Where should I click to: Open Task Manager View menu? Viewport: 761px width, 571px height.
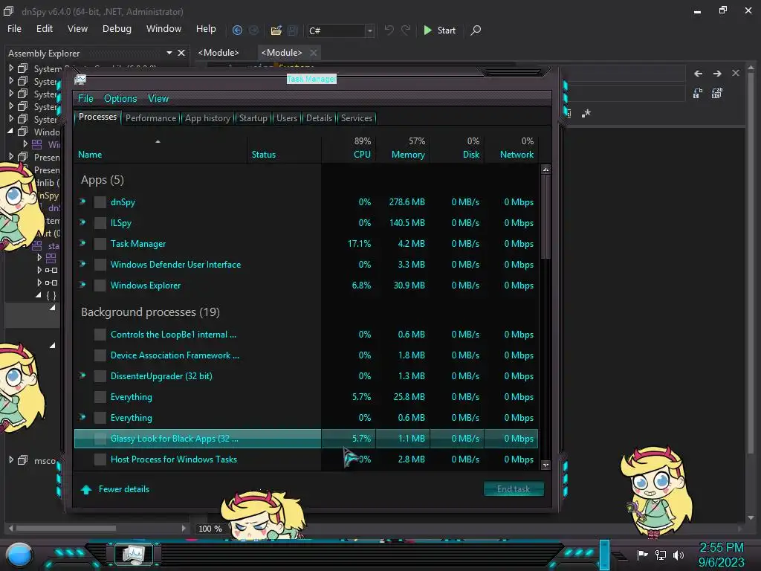[158, 99]
